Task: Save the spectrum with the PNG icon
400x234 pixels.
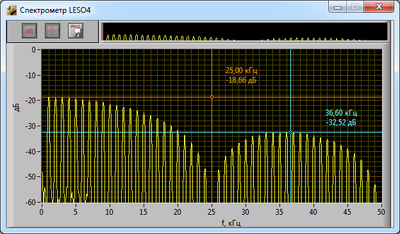Action: coord(76,31)
